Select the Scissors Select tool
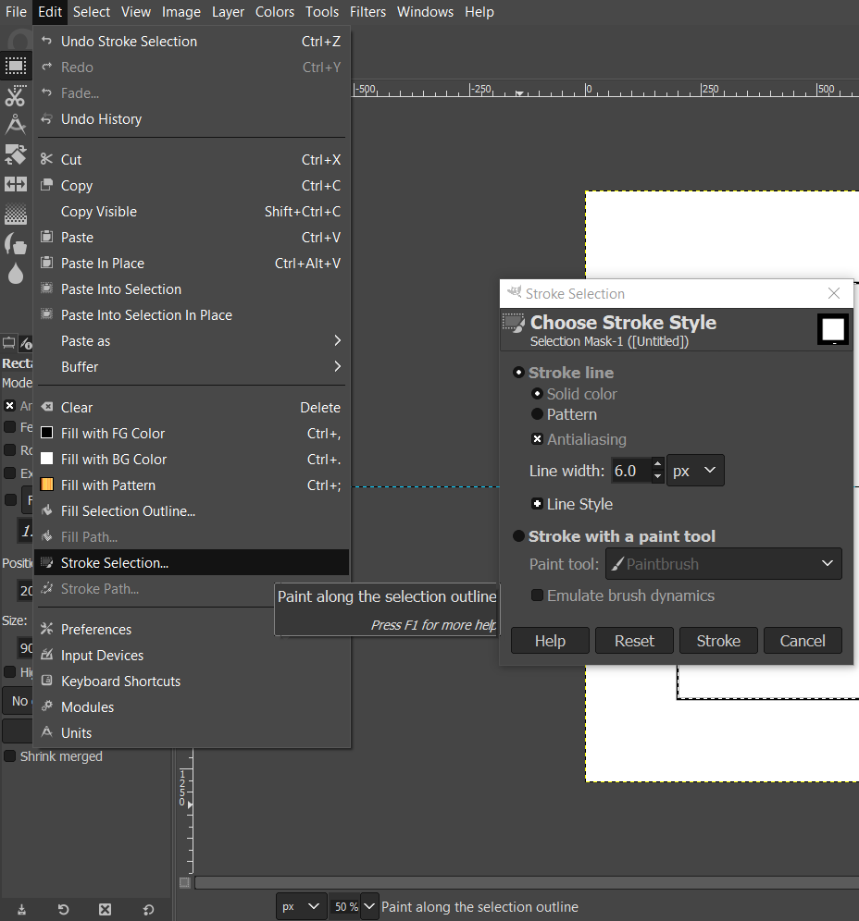 pos(16,96)
